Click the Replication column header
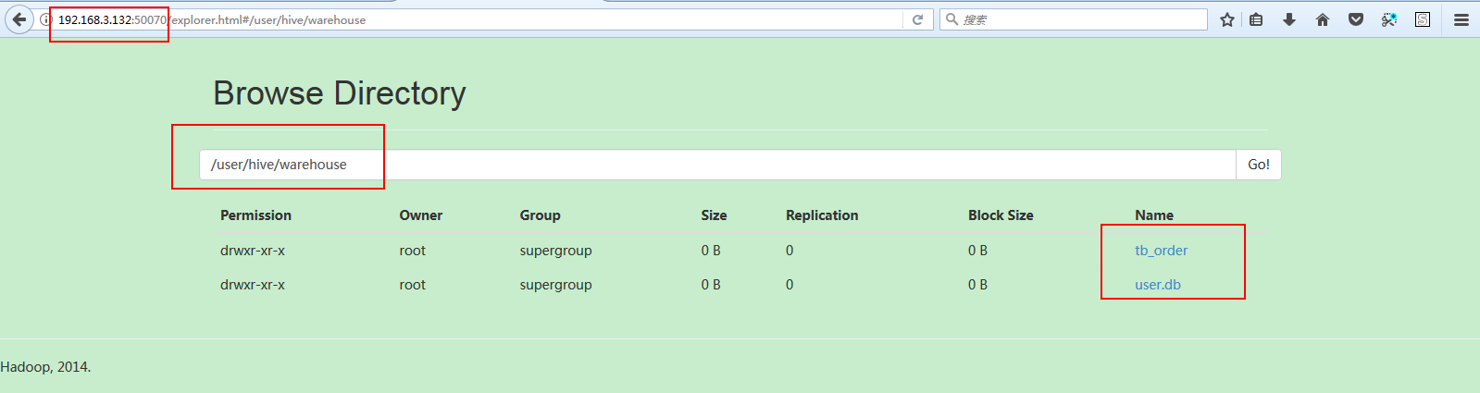This screenshot has height=393, width=1480. [x=822, y=215]
